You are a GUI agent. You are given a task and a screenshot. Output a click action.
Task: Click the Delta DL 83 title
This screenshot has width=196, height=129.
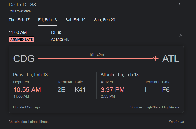22,5
